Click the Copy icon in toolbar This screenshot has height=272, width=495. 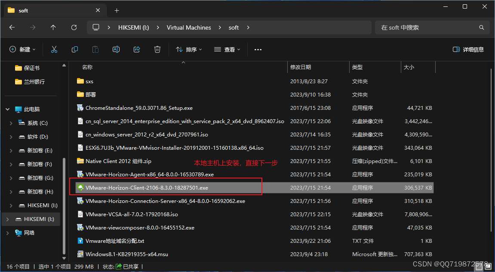coord(75,49)
